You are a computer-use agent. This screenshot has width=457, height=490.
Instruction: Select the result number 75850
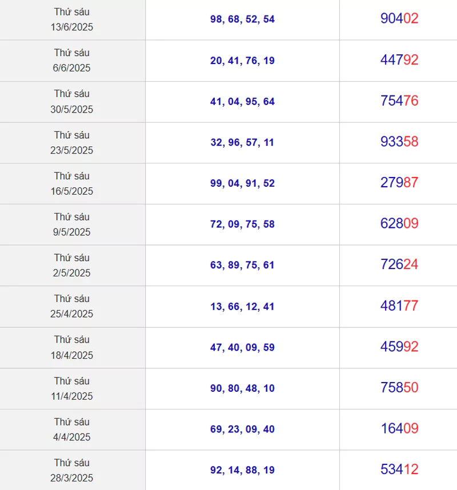click(399, 388)
